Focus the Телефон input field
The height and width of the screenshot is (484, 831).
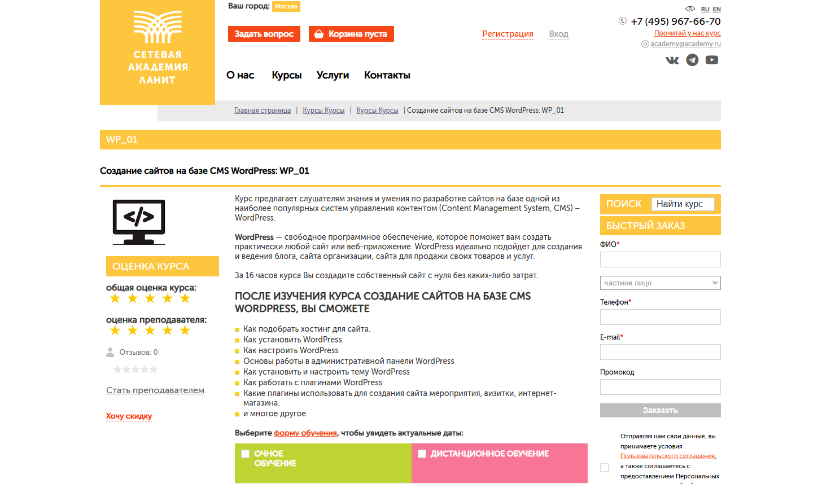[661, 317]
